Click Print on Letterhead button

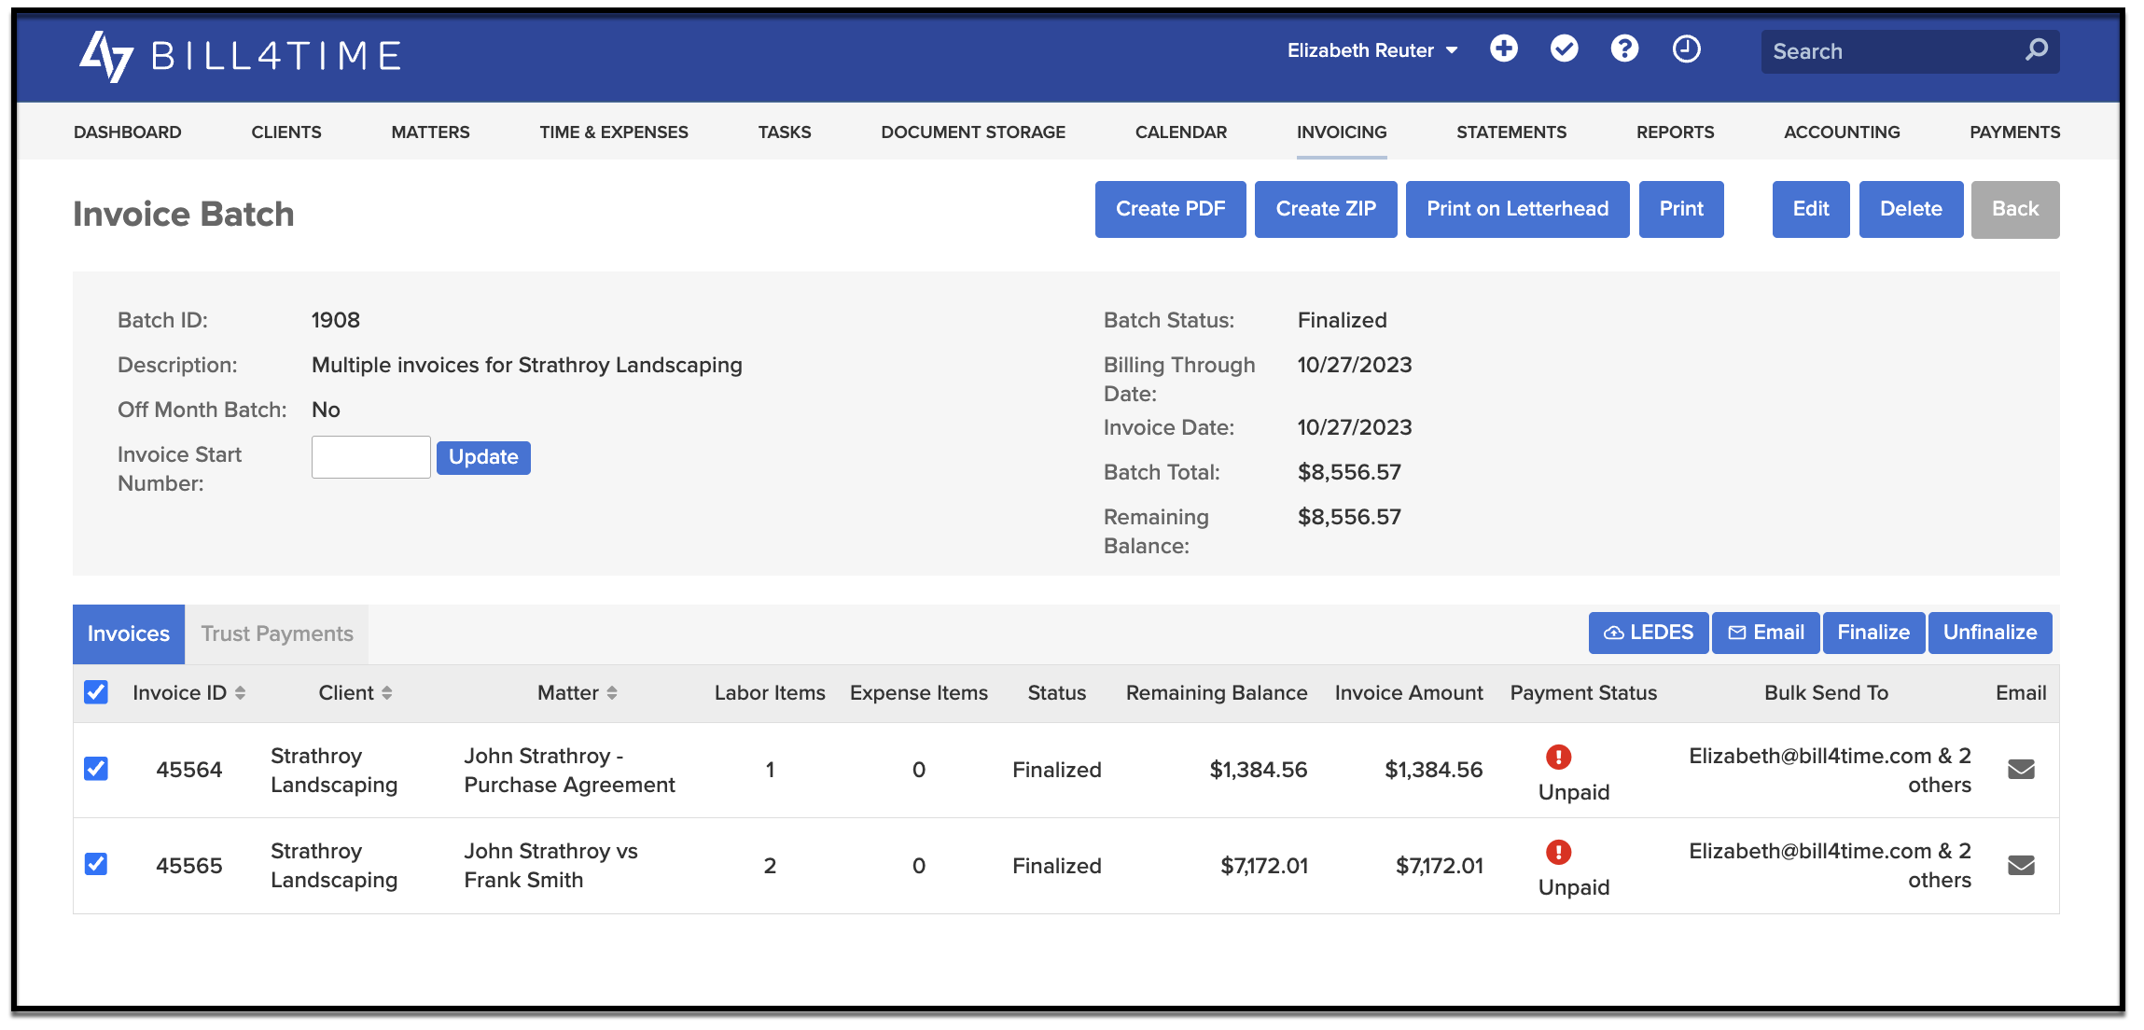(1518, 209)
